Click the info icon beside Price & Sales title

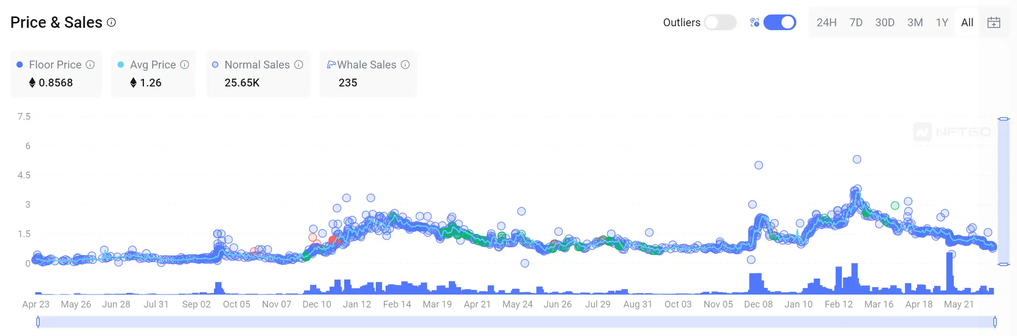pos(111,22)
